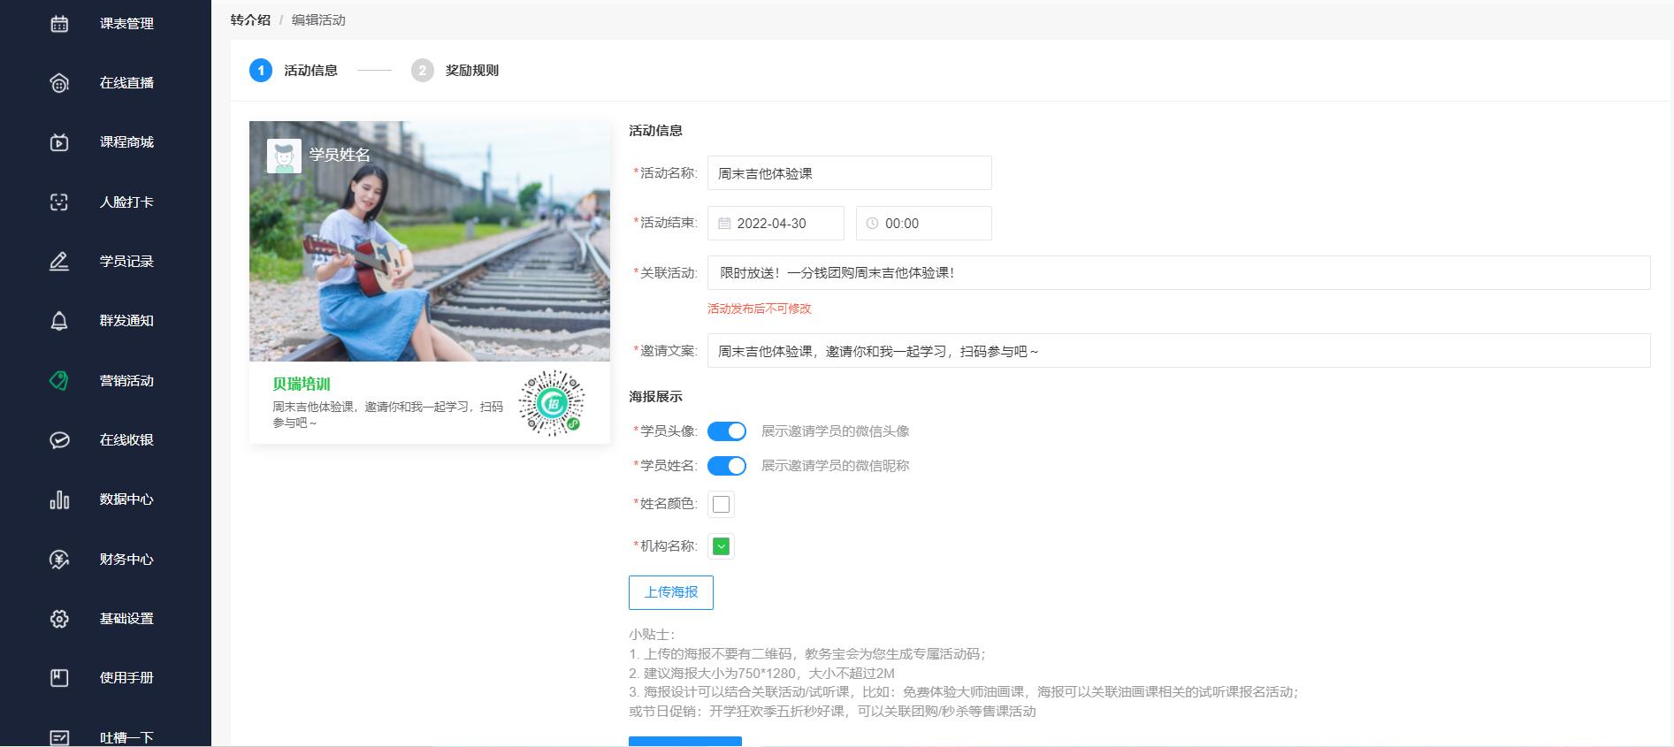The width and height of the screenshot is (1674, 747).
Task: Open 在线收银 menu item
Action: click(126, 440)
